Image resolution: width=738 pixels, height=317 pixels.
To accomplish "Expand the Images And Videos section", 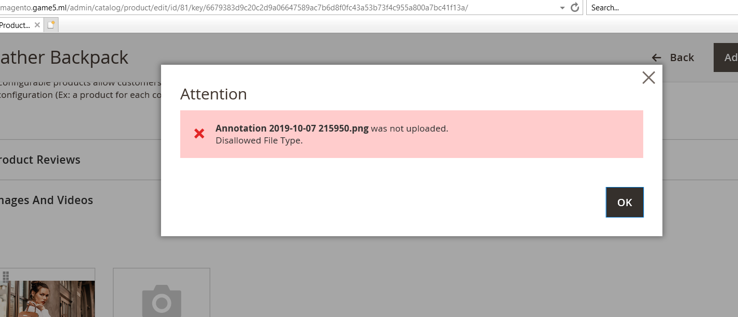I will click(46, 200).
